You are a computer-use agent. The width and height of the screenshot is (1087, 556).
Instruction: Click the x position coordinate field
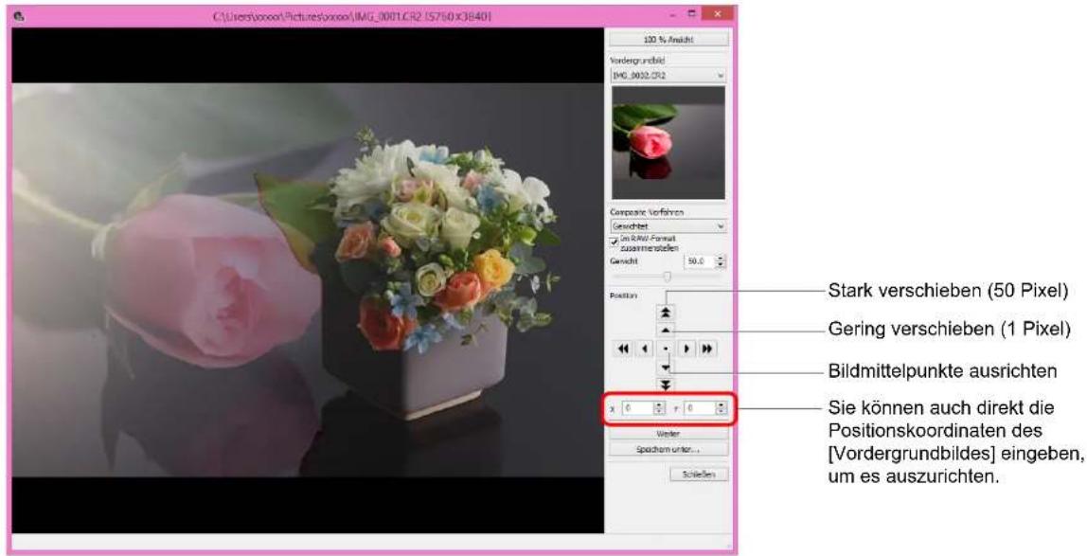[x=638, y=409]
